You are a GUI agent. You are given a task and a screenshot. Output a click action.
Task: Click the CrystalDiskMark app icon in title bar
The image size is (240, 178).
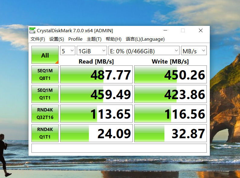point(32,30)
